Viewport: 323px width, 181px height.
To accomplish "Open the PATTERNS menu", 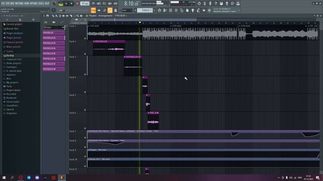I will tap(19, 4).
